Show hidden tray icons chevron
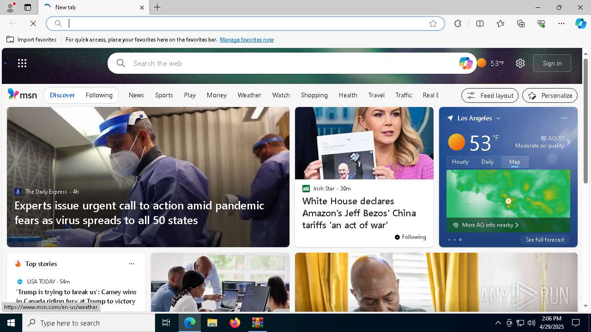 click(x=498, y=323)
